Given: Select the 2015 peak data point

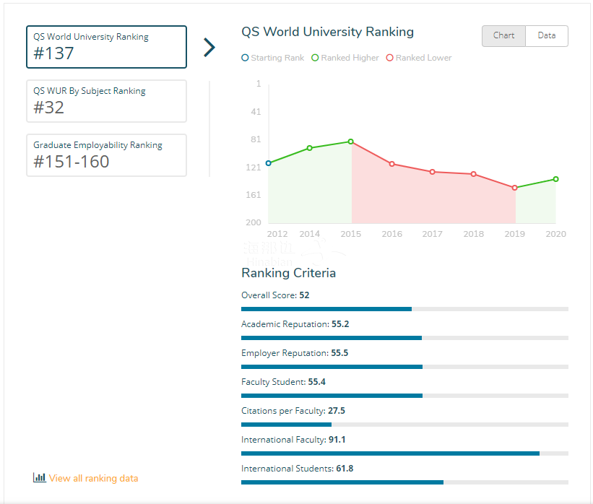Looking at the screenshot, I should click(x=351, y=142).
